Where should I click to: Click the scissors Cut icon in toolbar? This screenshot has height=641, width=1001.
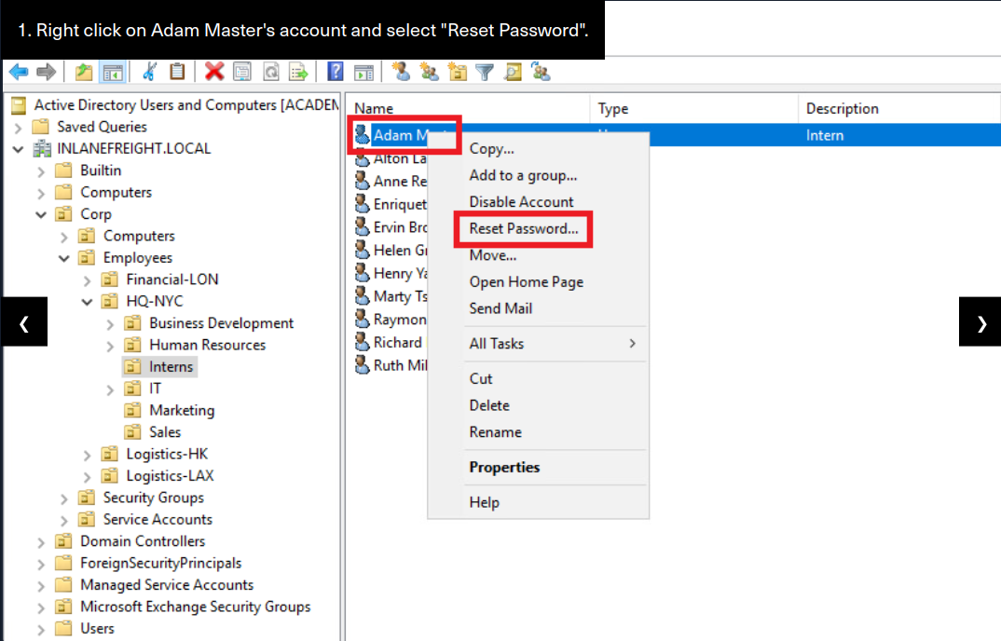click(149, 72)
